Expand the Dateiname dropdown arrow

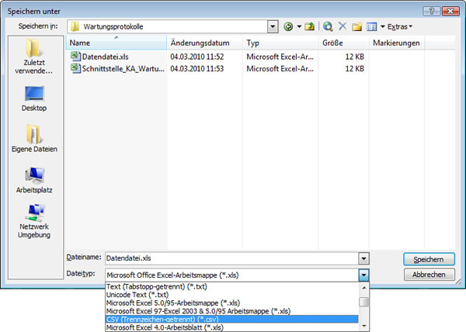[363, 258]
